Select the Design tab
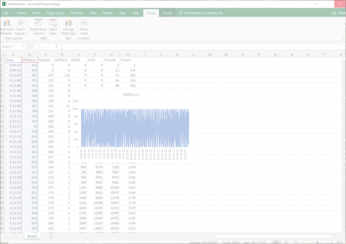 point(151,13)
